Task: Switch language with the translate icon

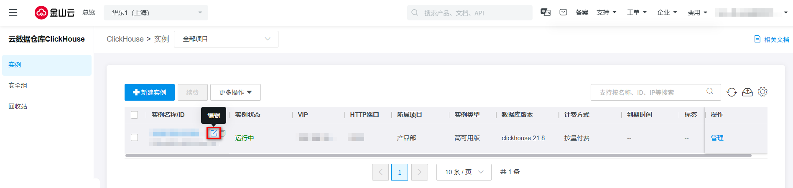Action: point(546,12)
